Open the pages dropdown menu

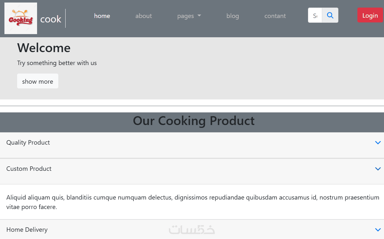pos(189,16)
